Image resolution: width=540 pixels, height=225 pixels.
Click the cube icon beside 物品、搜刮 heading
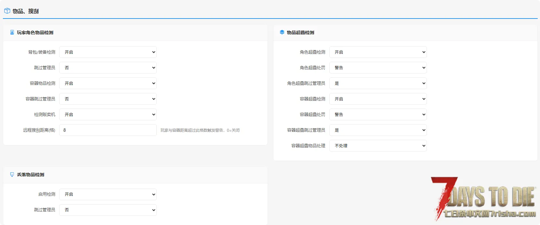(x=7, y=11)
